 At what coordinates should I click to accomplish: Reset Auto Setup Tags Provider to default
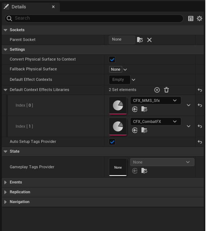(200, 142)
